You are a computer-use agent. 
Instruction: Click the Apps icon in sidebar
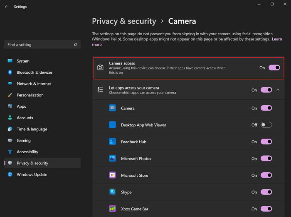tap(10, 106)
